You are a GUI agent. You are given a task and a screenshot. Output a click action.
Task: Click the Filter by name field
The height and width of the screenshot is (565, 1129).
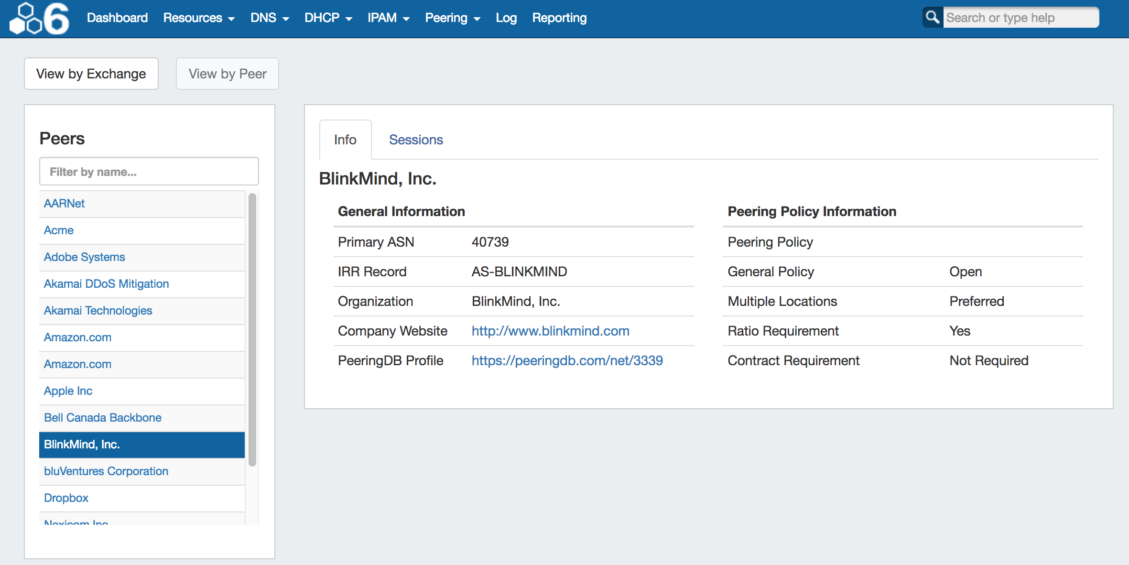click(x=149, y=172)
